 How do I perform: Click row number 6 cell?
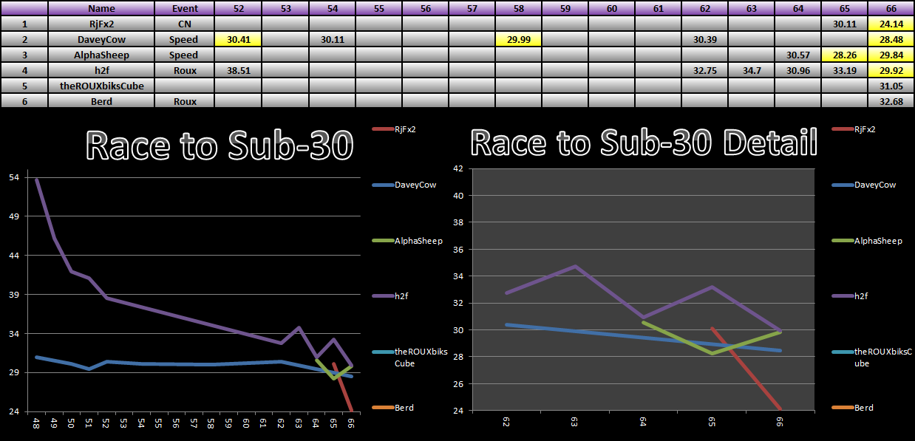tap(24, 101)
